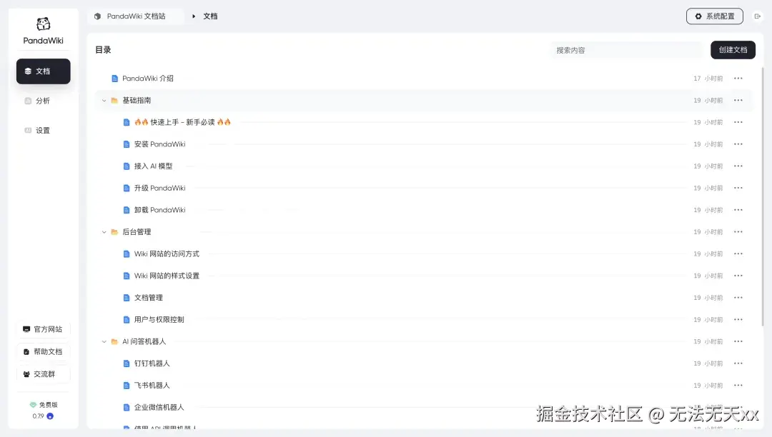Open the 飞书机器人 document
The image size is (772, 437).
(152, 386)
